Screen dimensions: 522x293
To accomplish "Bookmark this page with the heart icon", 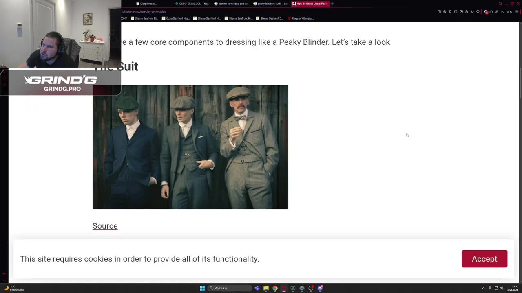I will click(478, 12).
